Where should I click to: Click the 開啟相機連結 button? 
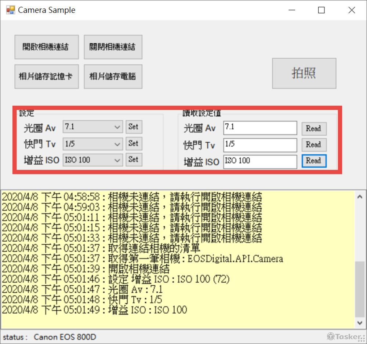(x=47, y=47)
